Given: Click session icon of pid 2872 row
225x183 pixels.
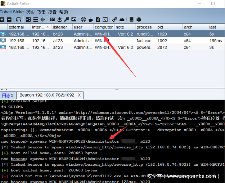Looking at the screenshot, I should click(3, 47).
